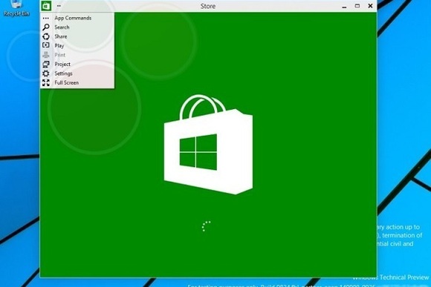This screenshot has height=287, width=431.
Task: Close the Store window
Action: [370, 6]
